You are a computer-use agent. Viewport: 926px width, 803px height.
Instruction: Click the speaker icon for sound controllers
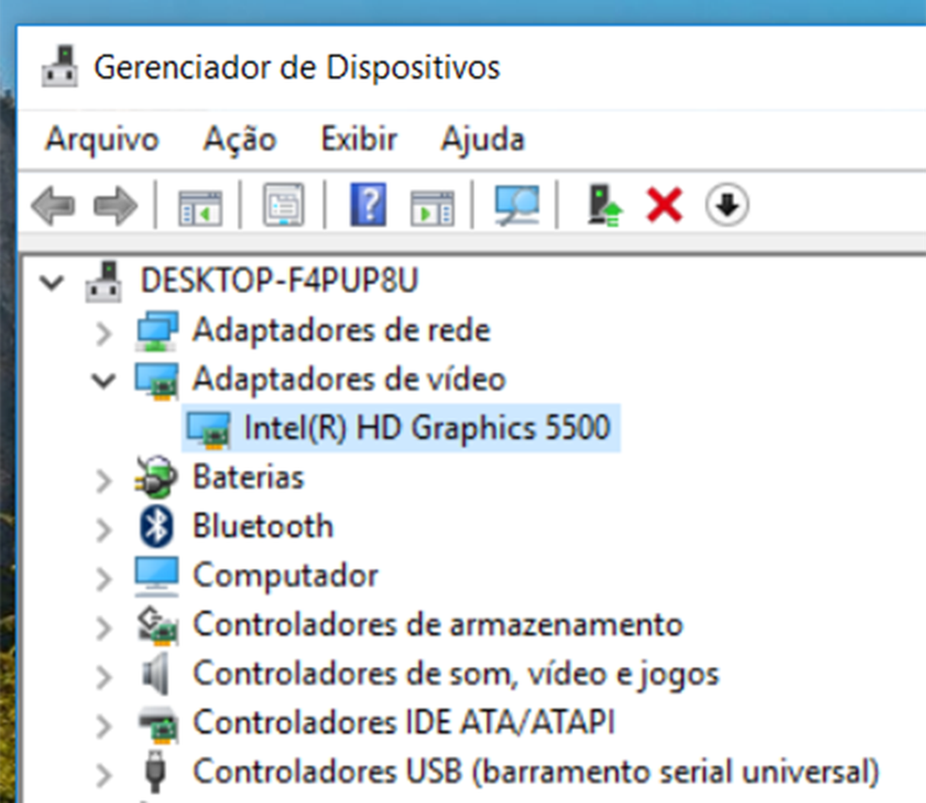pos(155,674)
